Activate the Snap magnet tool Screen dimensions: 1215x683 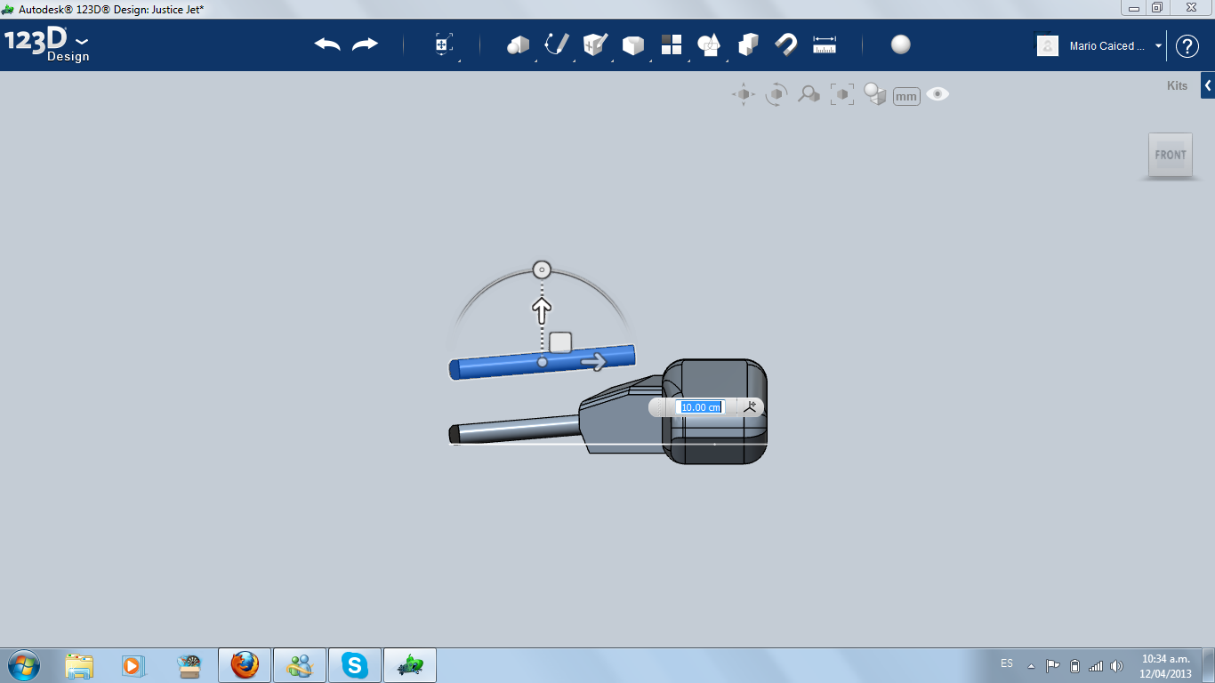click(785, 44)
